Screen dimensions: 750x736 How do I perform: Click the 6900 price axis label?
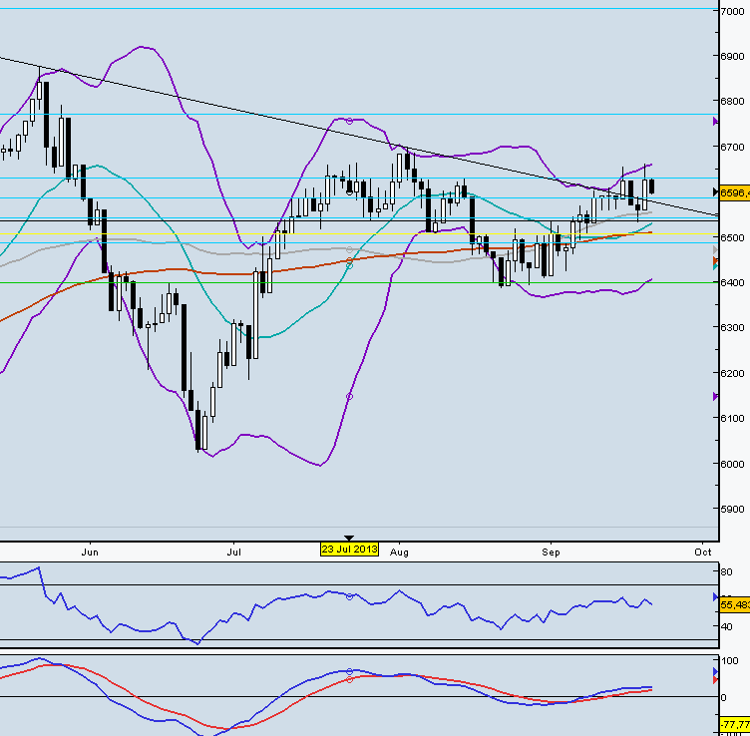732,57
